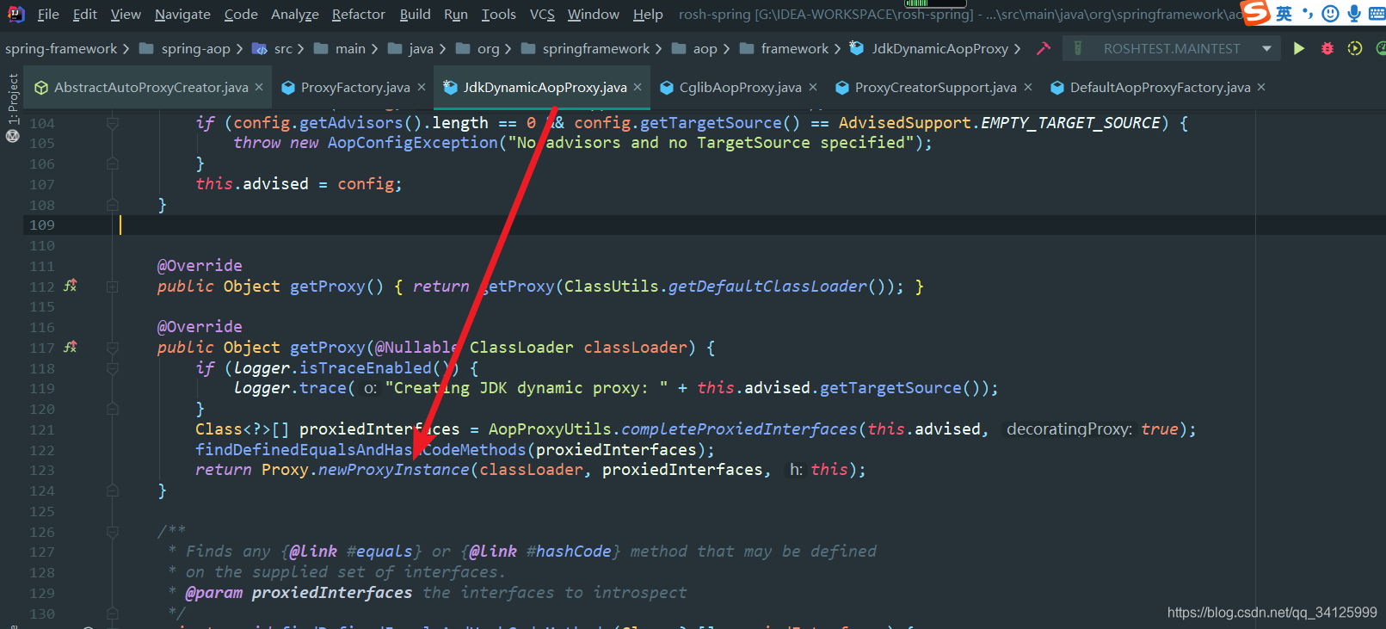Click the Sogou microphone voice input icon
Image resolution: width=1386 pixels, height=629 pixels.
point(1354,14)
